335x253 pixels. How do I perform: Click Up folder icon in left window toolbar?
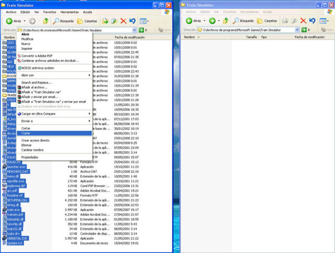(45, 21)
